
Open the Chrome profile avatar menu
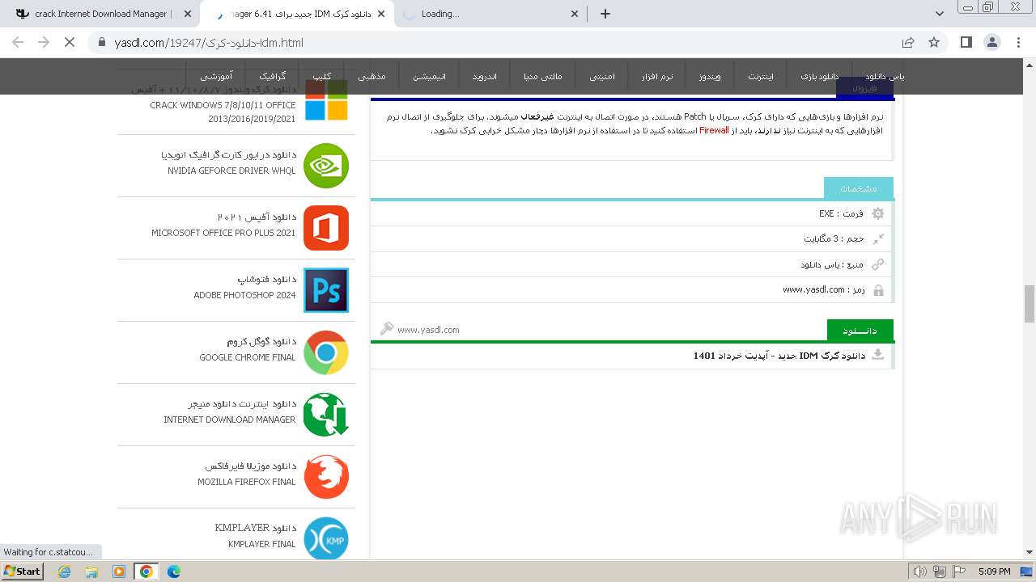point(991,42)
